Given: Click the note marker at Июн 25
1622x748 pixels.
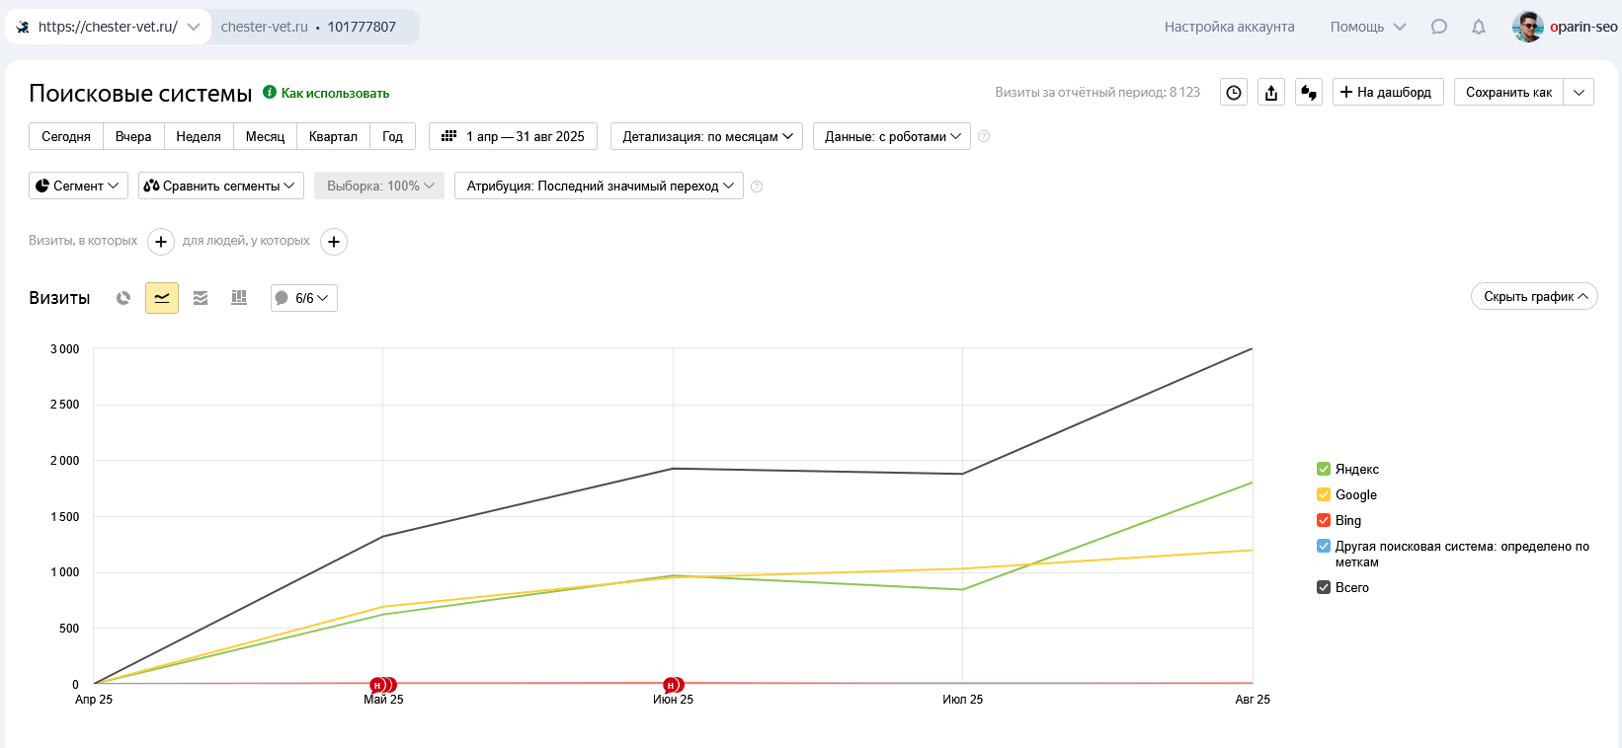Looking at the screenshot, I should (672, 685).
